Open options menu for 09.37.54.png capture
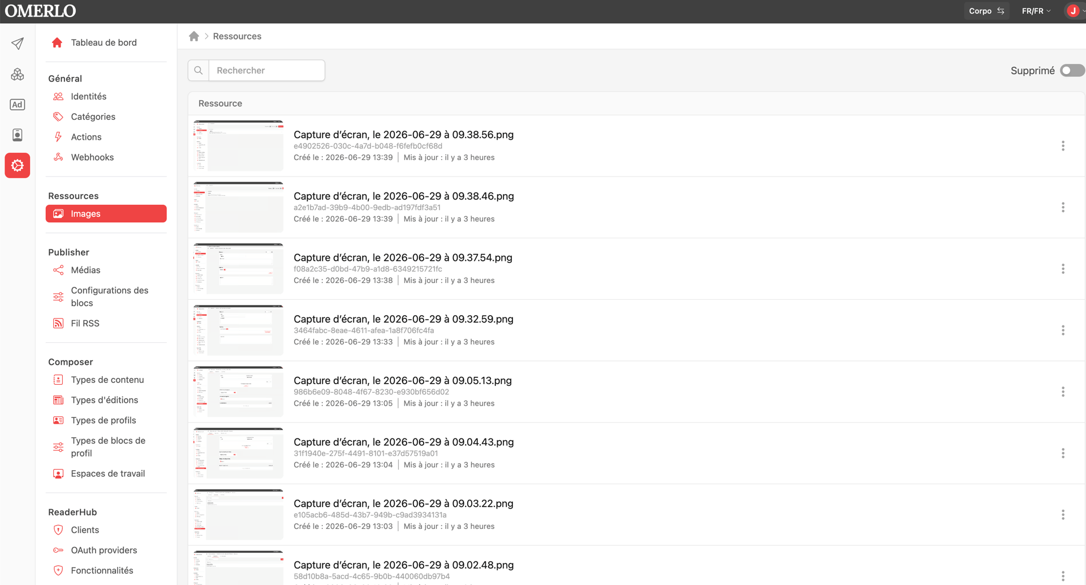 click(1063, 269)
